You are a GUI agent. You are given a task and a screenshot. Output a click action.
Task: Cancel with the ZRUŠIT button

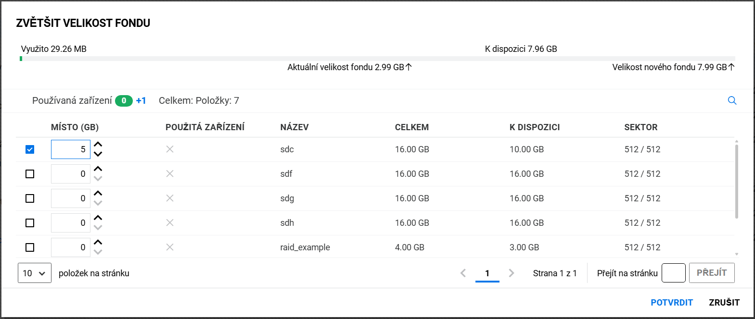[724, 302]
